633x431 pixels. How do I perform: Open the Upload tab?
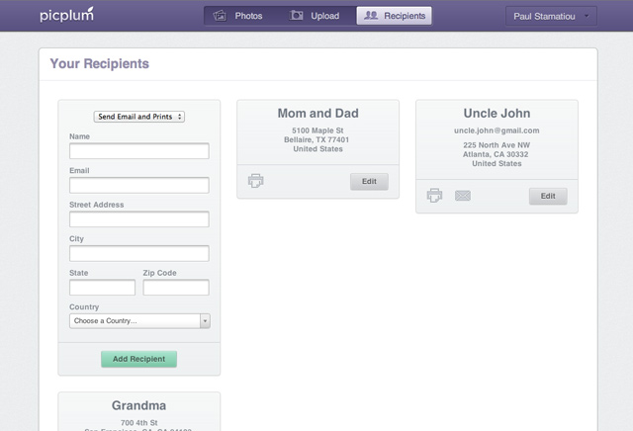(x=315, y=16)
